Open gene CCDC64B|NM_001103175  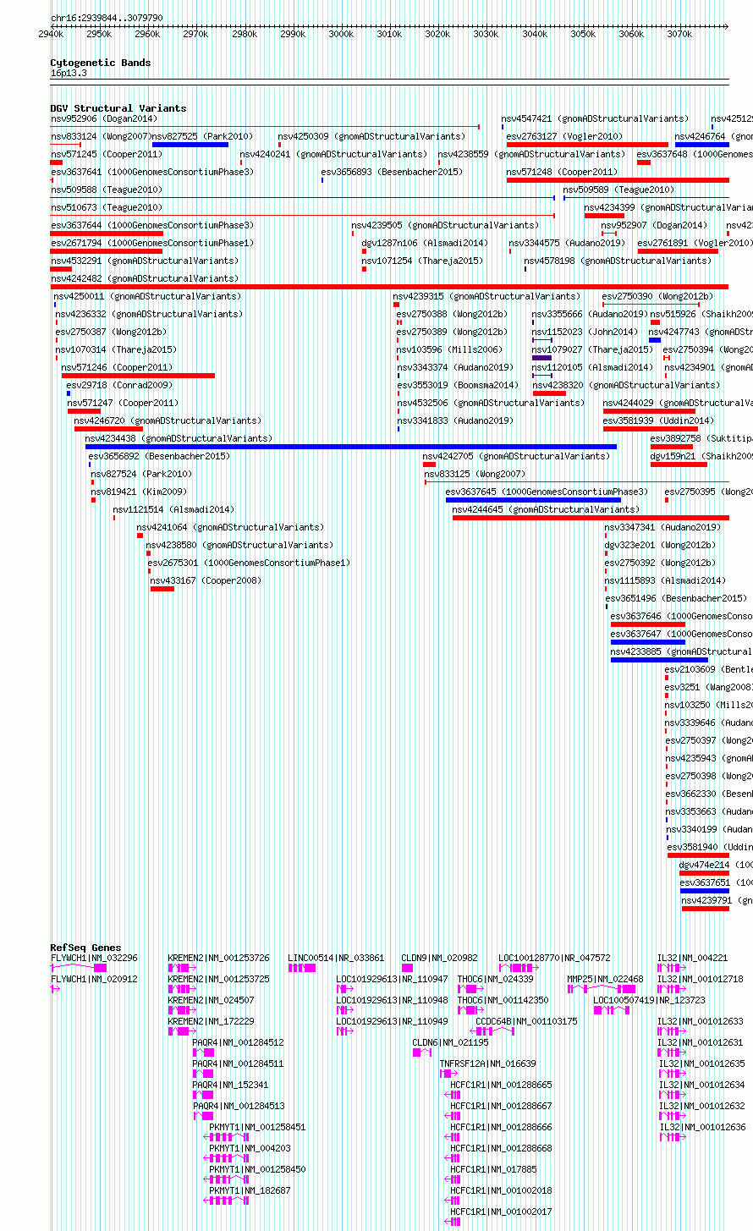pyautogui.click(x=527, y=1021)
